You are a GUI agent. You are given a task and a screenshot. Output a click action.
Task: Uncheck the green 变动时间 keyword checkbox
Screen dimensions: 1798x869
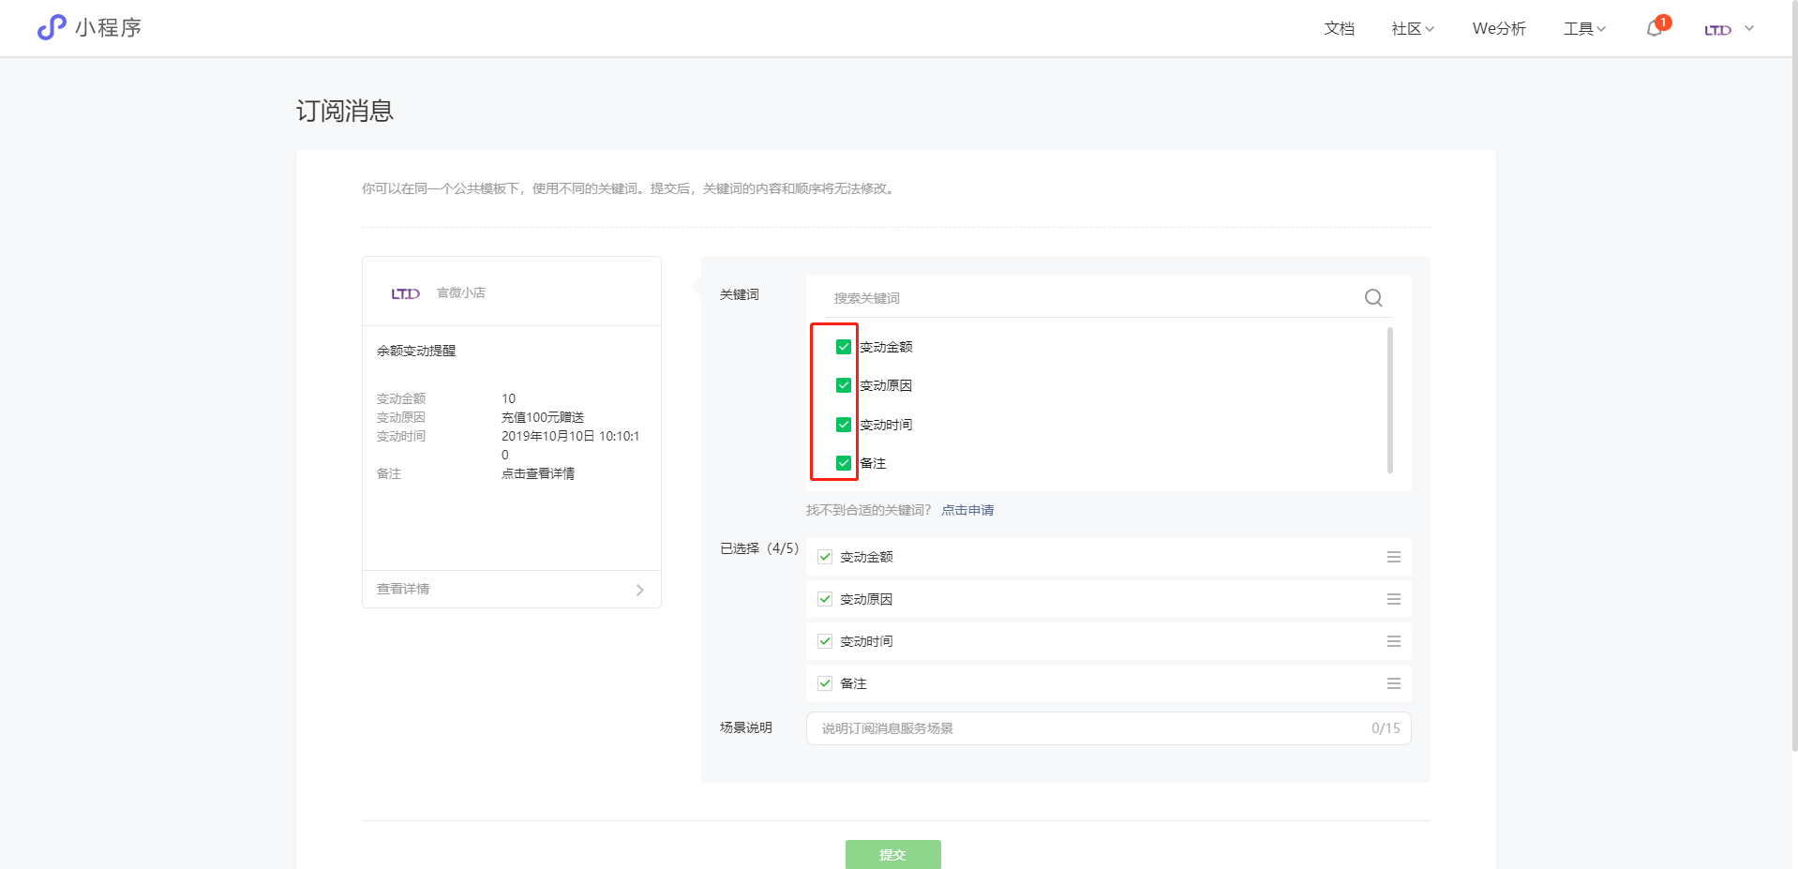click(844, 425)
